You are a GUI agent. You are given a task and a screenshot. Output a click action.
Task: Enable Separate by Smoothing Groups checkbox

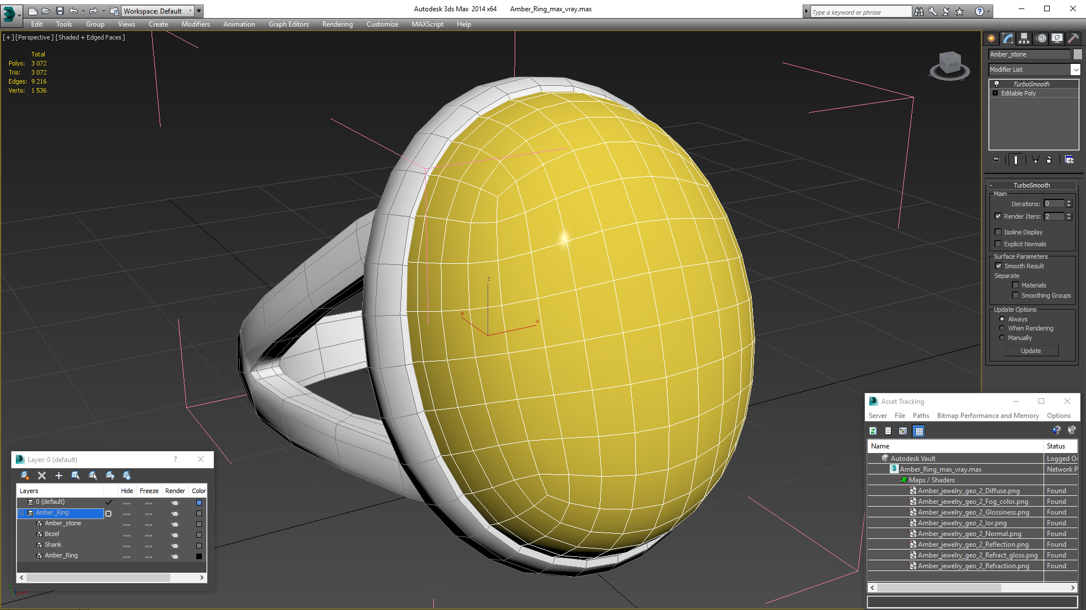tap(1016, 295)
